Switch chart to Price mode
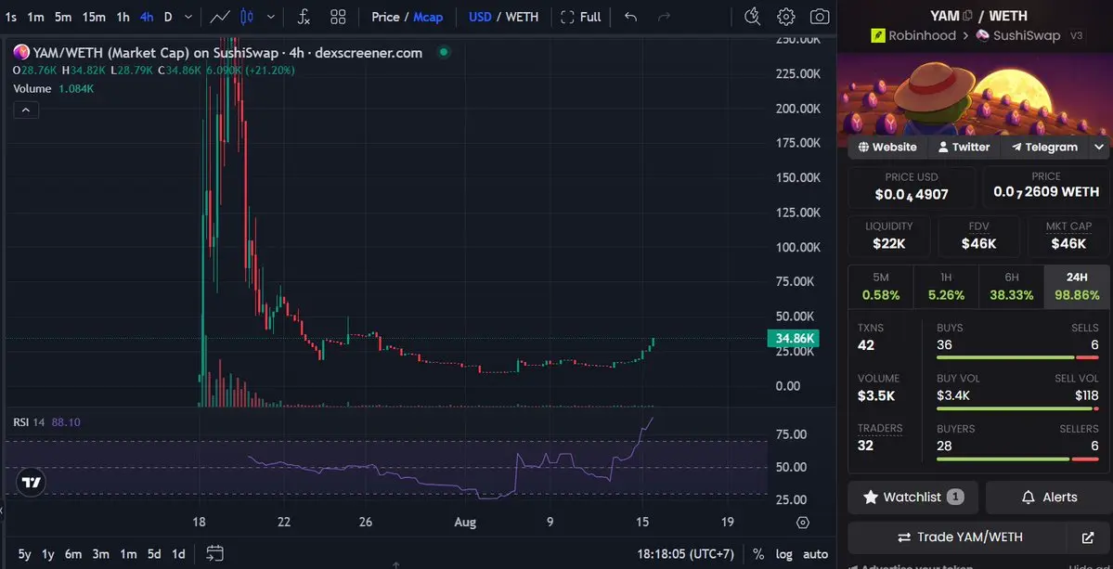This screenshot has width=1113, height=569. coord(385,17)
